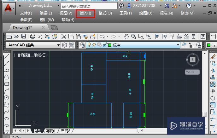Open QuickCalc calculator icon
217x138 pixels.
193,37
